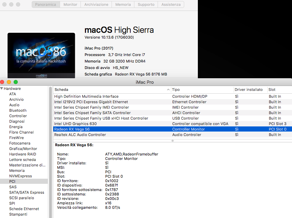The image size is (292, 218).
Task: Select Memoria in the hardware sidebar
Action: [17, 171]
